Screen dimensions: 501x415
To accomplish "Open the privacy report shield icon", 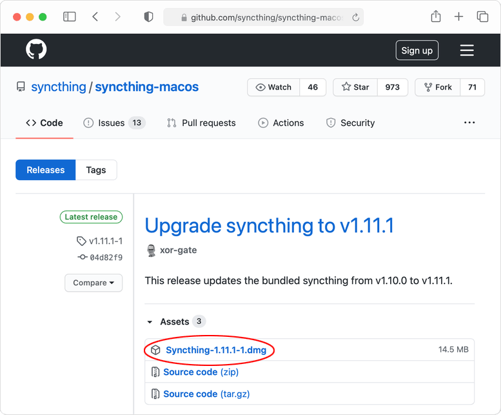I will pyautogui.click(x=148, y=17).
